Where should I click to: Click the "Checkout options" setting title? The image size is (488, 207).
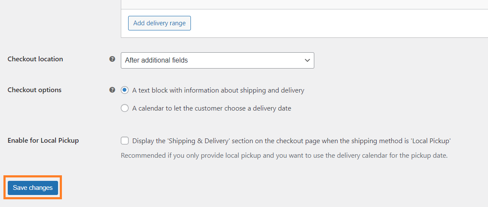(34, 90)
